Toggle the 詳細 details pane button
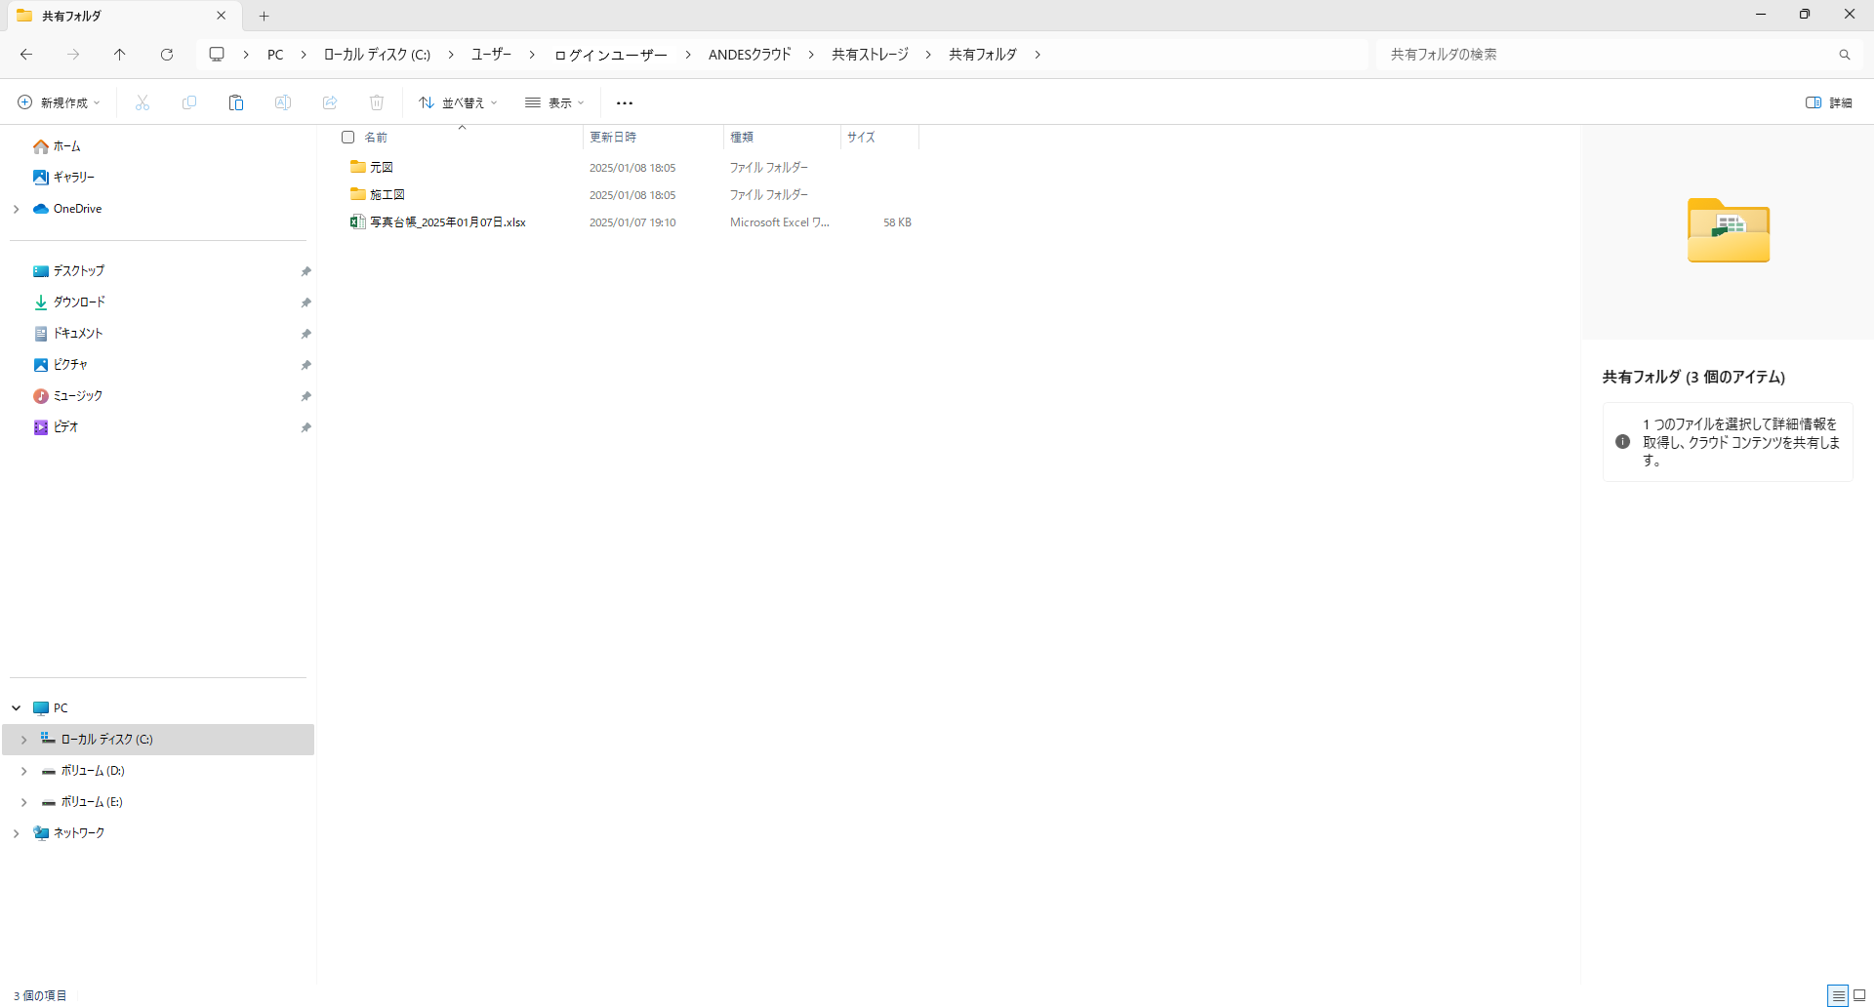Image resolution: width=1874 pixels, height=1007 pixels. tap(1829, 102)
